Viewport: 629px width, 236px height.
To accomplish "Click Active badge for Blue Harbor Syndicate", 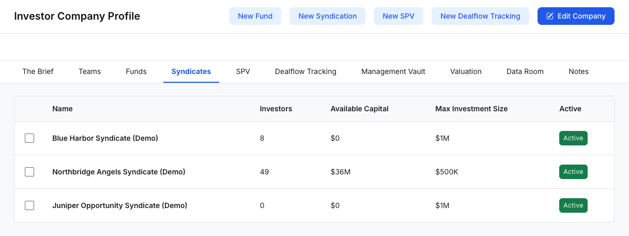I will point(573,138).
